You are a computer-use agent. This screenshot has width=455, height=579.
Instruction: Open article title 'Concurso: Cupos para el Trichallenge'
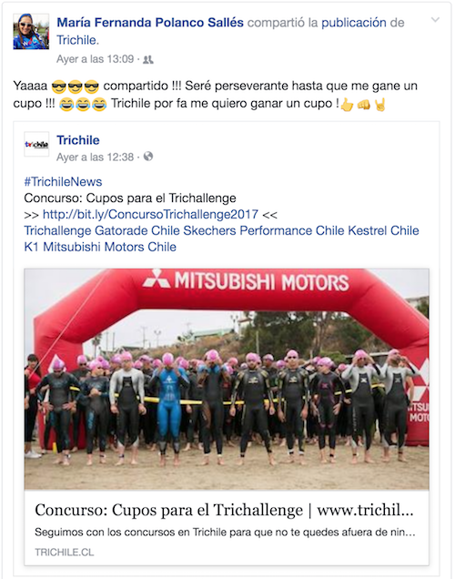169,510
